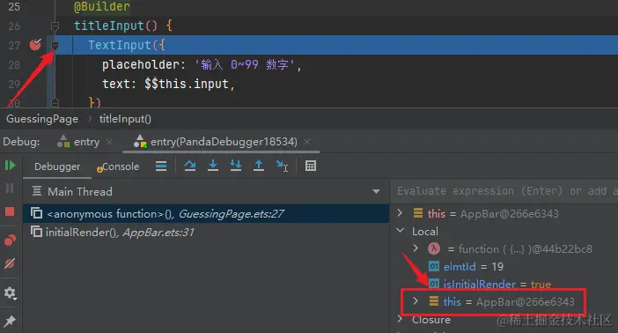Click Step Into arrow icon
Screen dimensions: 618x333
click(x=213, y=166)
